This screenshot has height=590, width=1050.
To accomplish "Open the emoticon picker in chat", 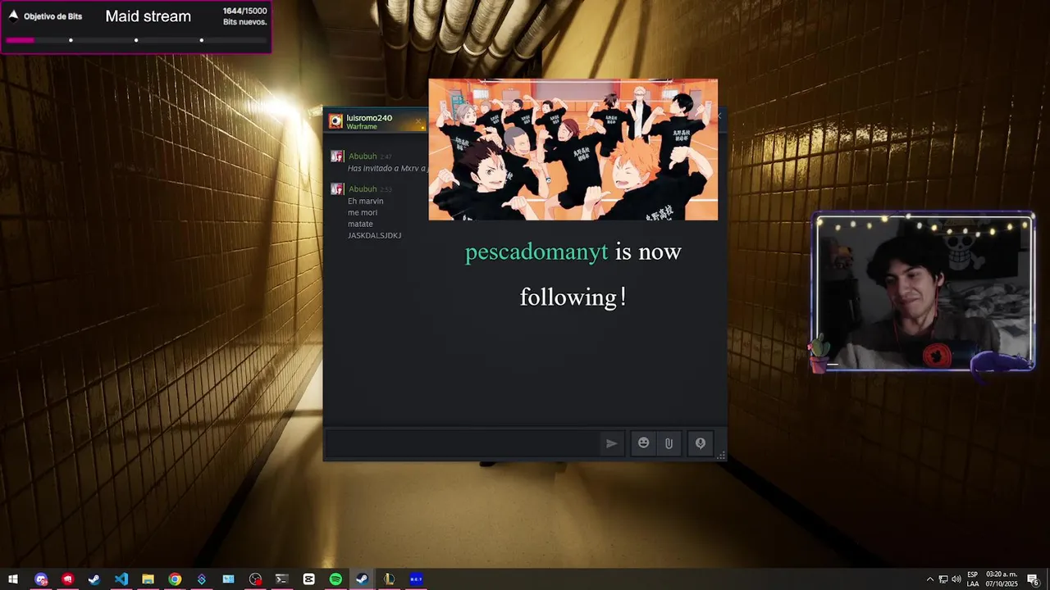I will coord(644,443).
